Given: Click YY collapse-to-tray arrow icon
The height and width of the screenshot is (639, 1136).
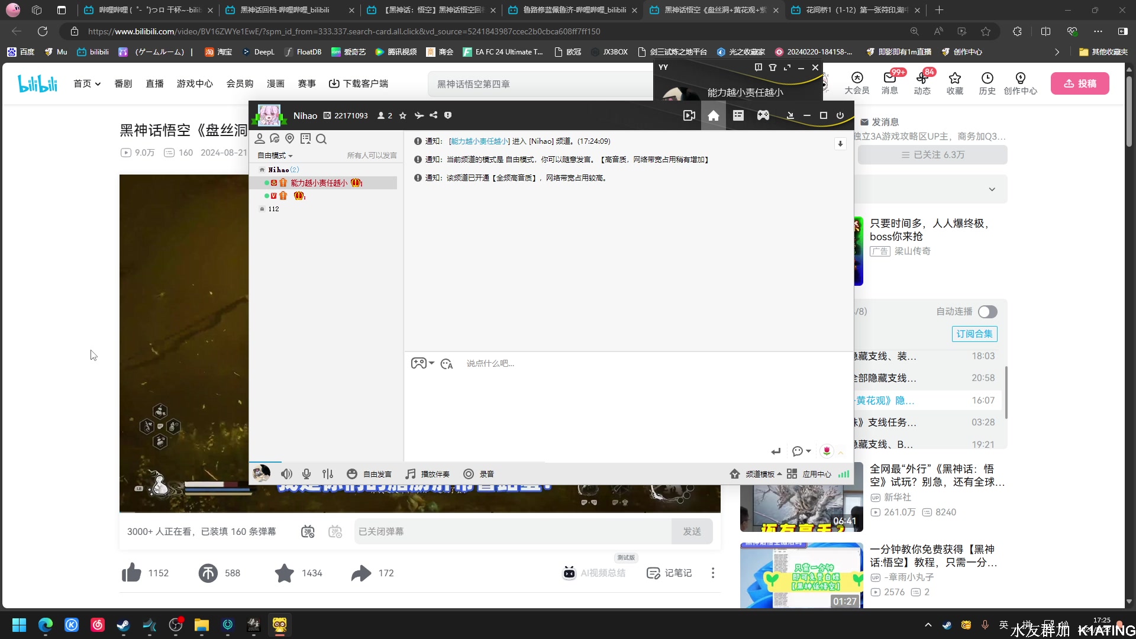Looking at the screenshot, I should click(790, 115).
